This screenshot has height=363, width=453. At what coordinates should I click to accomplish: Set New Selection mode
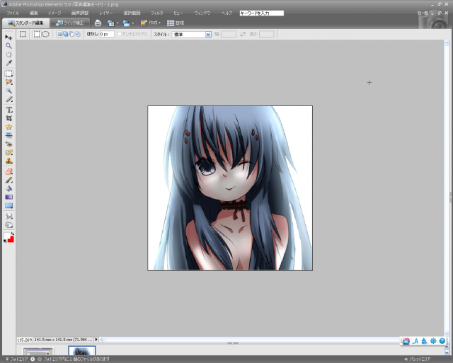point(59,34)
